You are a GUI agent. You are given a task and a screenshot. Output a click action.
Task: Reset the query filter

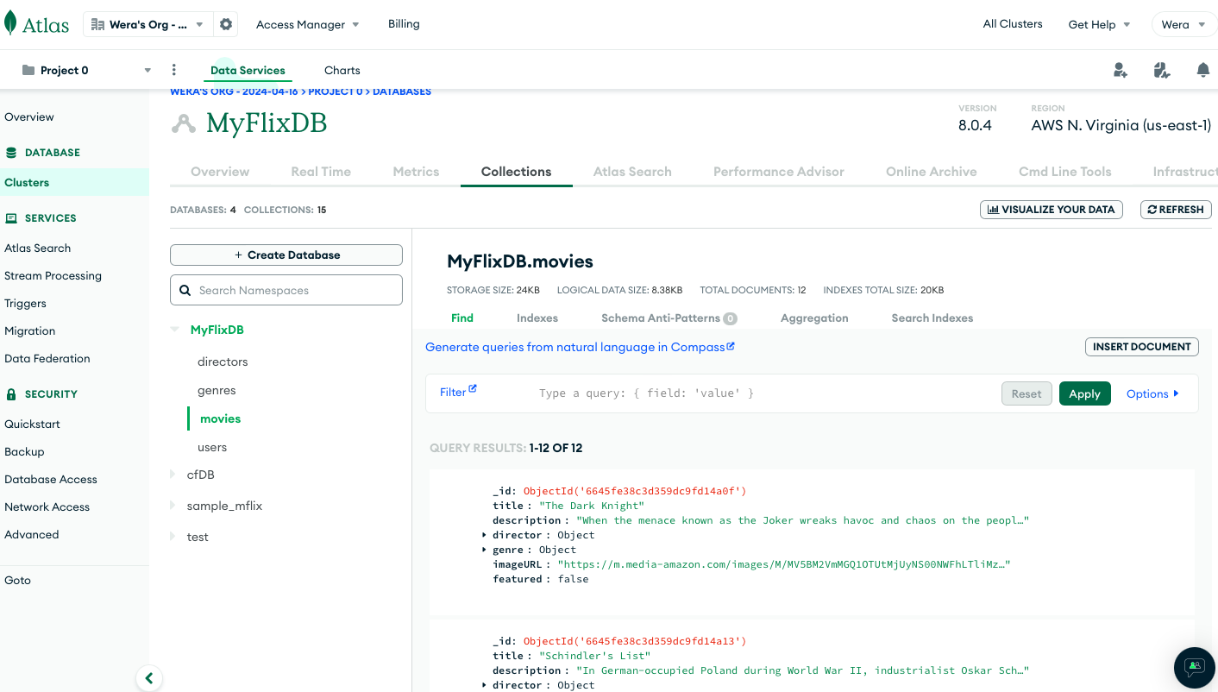1027,393
